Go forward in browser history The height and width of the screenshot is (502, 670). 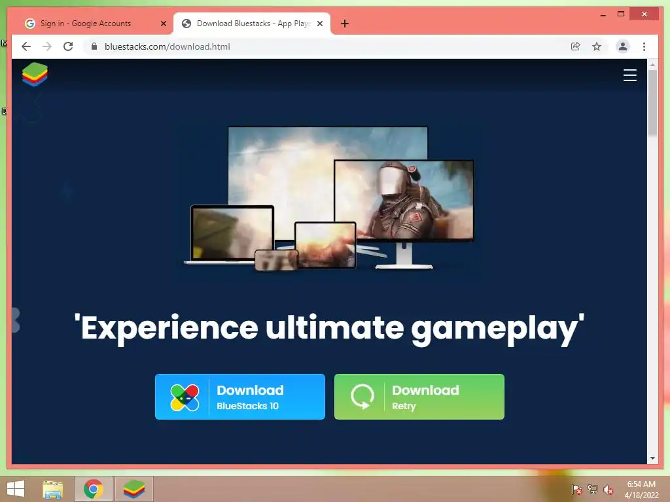click(47, 46)
